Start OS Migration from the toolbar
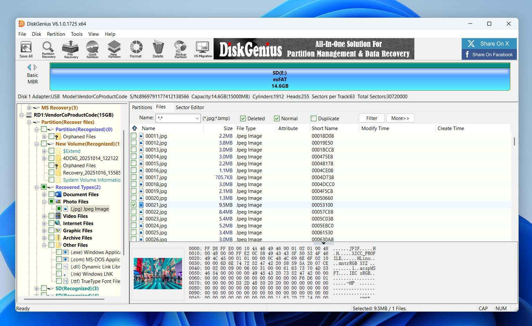532x326 pixels. pyautogui.click(x=202, y=49)
